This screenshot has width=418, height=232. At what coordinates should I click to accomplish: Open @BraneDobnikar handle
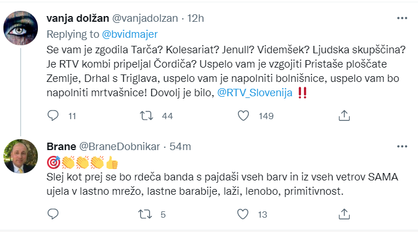[120, 147]
